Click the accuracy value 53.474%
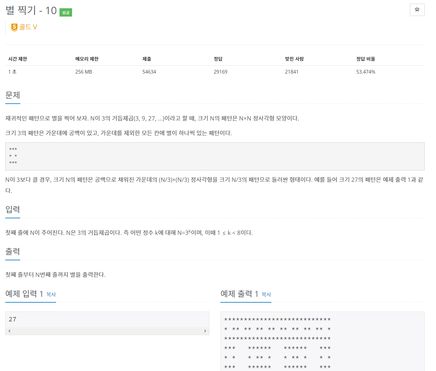Screen dimensions: 436x371 pyautogui.click(x=366, y=72)
